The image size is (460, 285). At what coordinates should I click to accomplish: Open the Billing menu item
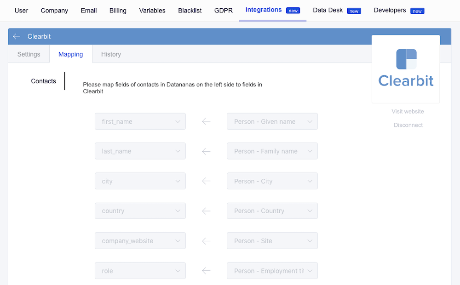tap(118, 11)
